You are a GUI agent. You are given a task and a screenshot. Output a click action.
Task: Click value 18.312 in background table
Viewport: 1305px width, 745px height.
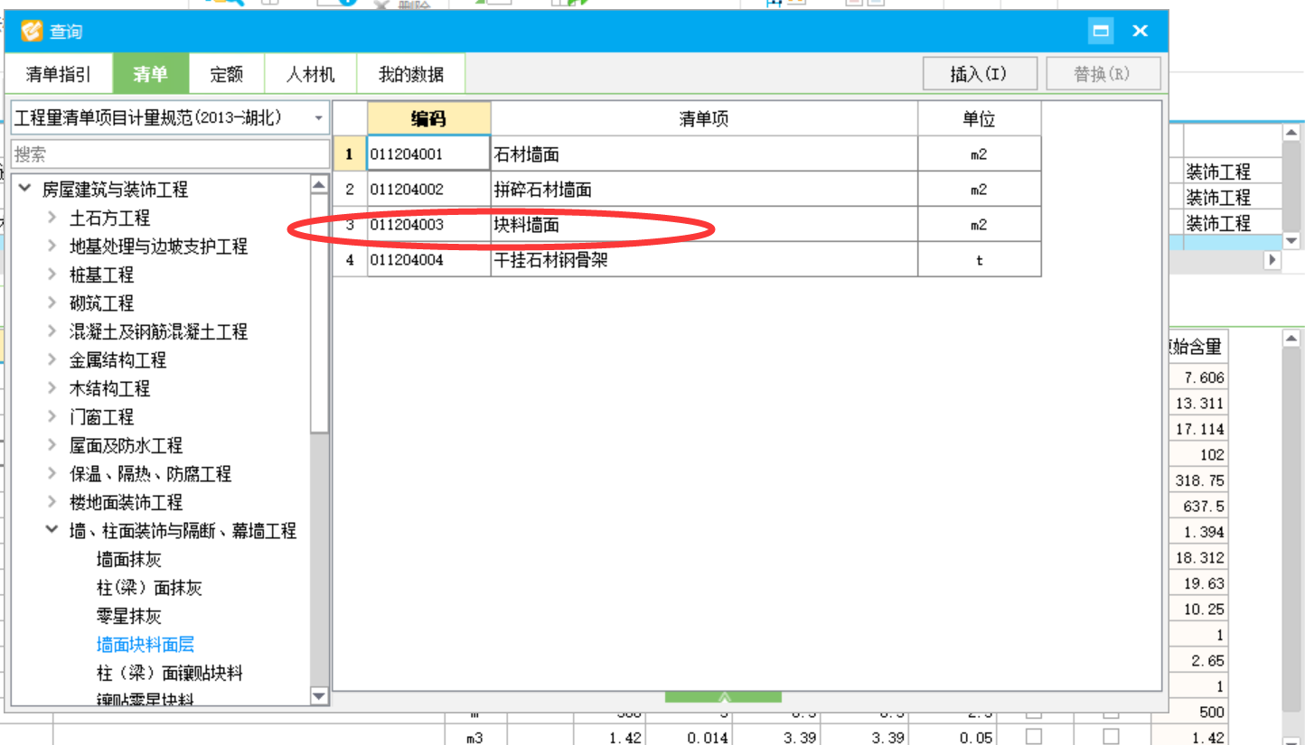pos(1199,558)
